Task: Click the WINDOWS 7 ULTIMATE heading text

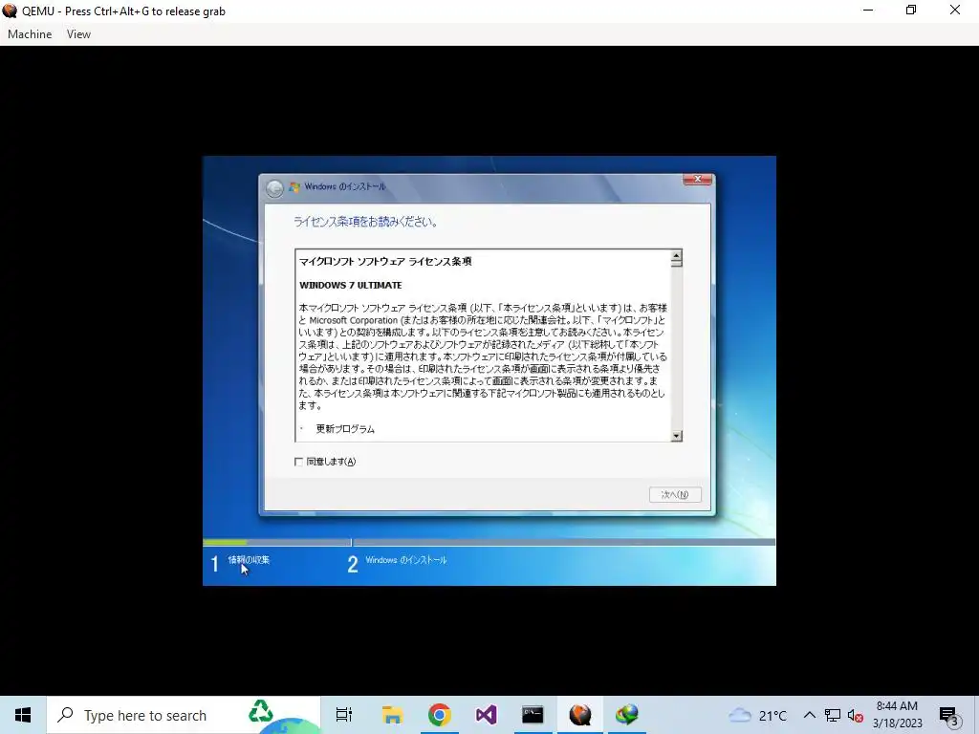Action: pos(350,285)
